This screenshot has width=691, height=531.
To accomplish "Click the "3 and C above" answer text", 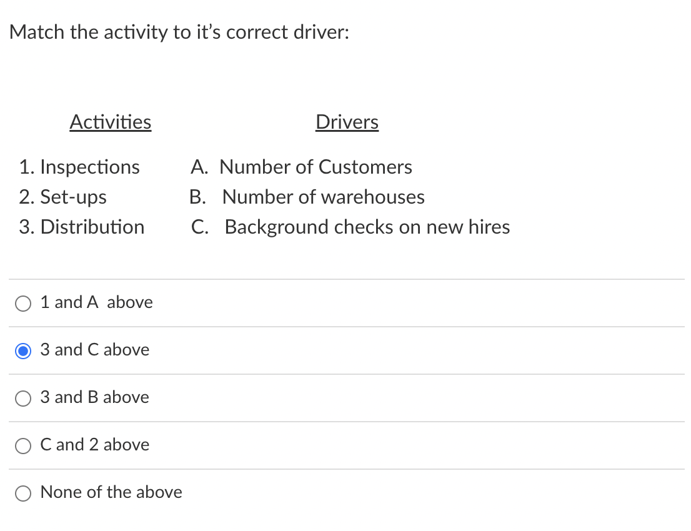I will pyautogui.click(x=94, y=350).
